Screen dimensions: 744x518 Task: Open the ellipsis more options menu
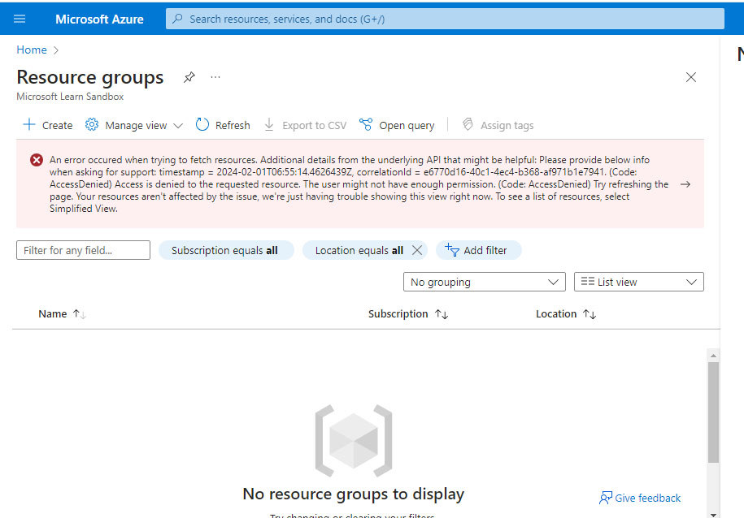(x=215, y=77)
